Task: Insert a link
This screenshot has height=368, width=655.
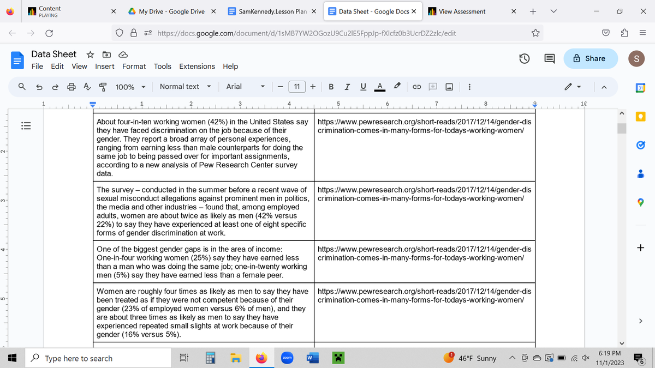Action: 416,86
